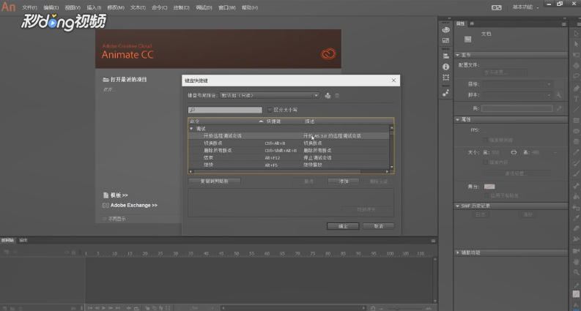
Task: Toggle the 区分大小写 checkbox
Action: click(270, 110)
